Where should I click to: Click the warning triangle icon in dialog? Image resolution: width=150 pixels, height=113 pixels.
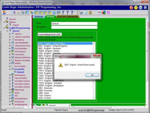[x=61, y=65]
